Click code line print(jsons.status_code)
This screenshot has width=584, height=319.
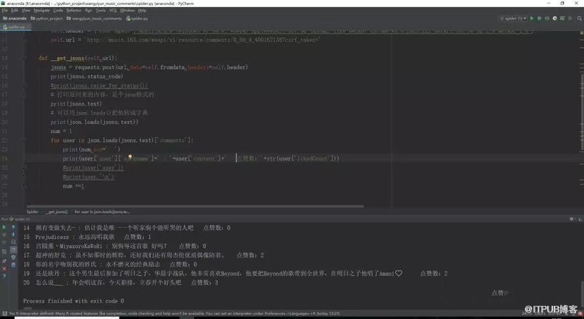pos(87,76)
